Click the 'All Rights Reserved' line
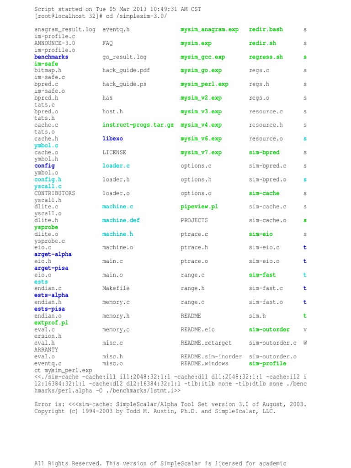Screen dimensions: 351x468 [x=160, y=463]
